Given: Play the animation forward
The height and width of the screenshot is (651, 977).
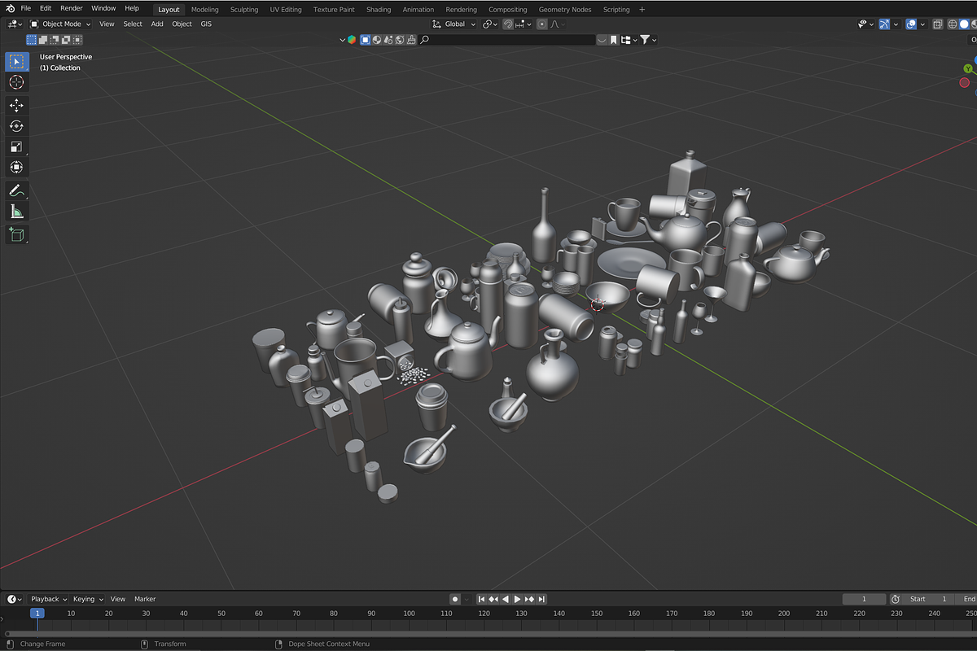Looking at the screenshot, I should point(517,599).
